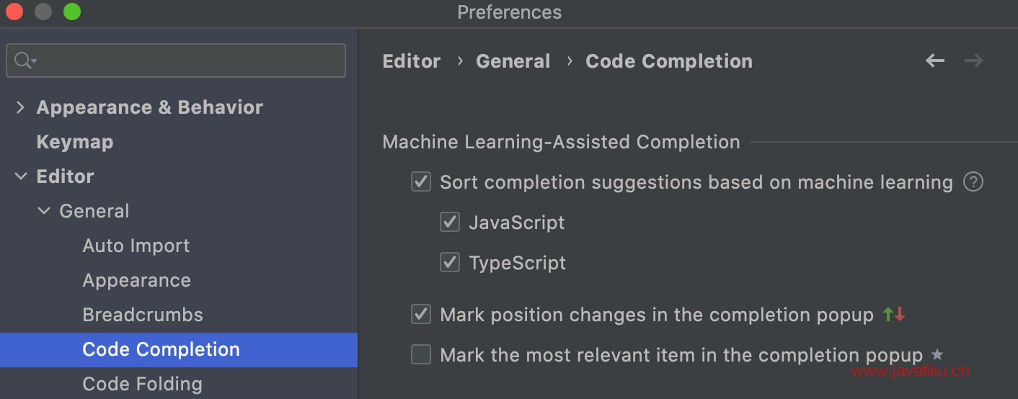Click the star icon beside most relevant item
Screen dimensions: 1018x399
937,354
